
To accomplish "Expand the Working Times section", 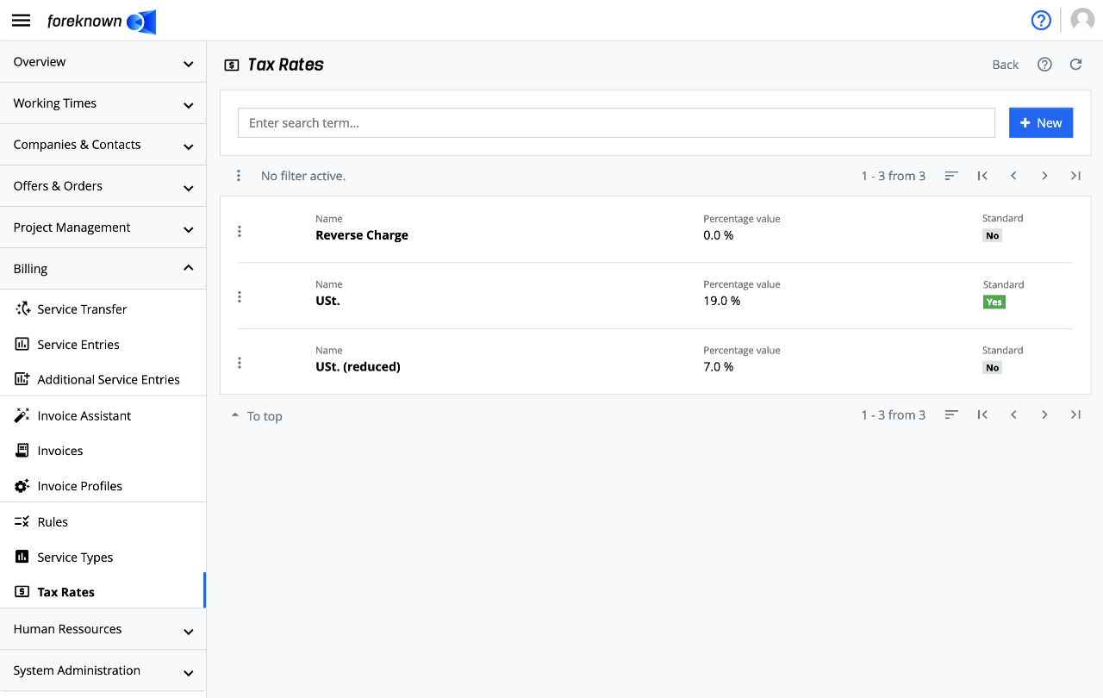I will [x=103, y=103].
